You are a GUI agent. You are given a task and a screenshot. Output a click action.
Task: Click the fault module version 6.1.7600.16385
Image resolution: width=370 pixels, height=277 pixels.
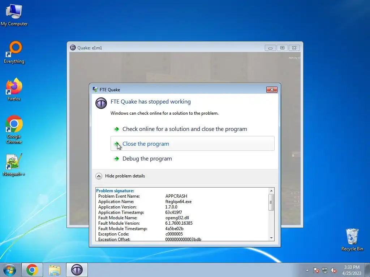pyautogui.click(x=179, y=223)
